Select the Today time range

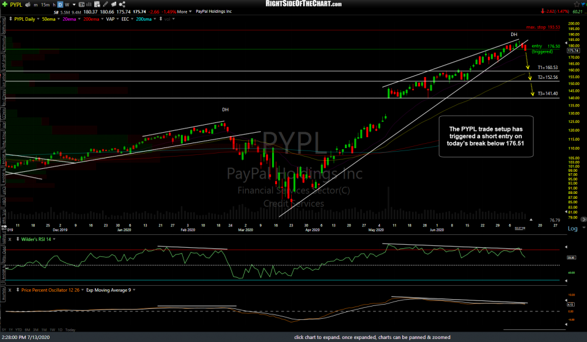(70, 330)
